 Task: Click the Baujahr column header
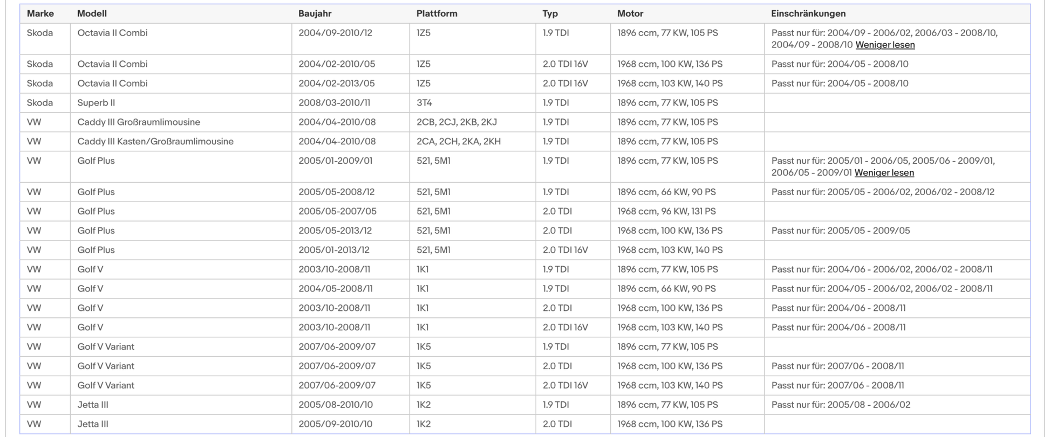click(315, 14)
